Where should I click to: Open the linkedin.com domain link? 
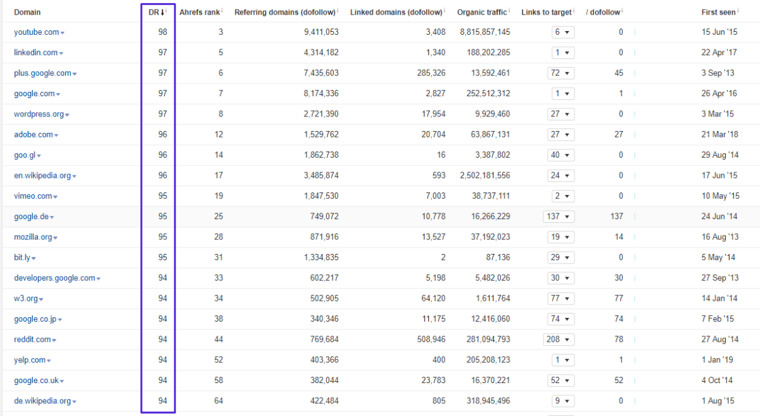click(35, 53)
